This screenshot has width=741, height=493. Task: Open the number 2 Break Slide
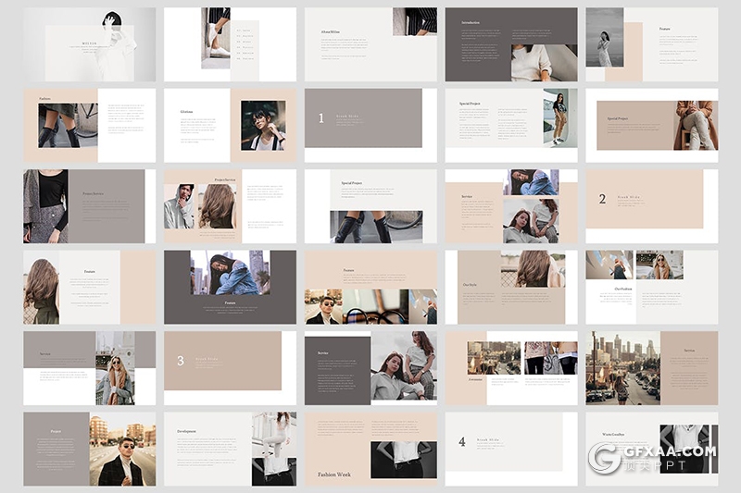[651, 206]
